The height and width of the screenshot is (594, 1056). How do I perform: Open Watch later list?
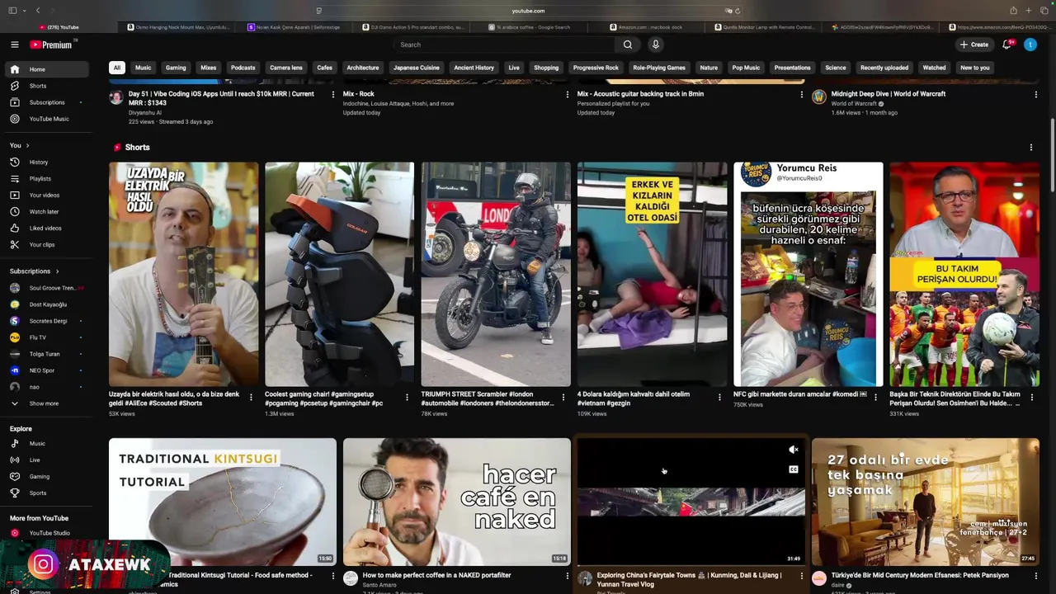pyautogui.click(x=47, y=211)
